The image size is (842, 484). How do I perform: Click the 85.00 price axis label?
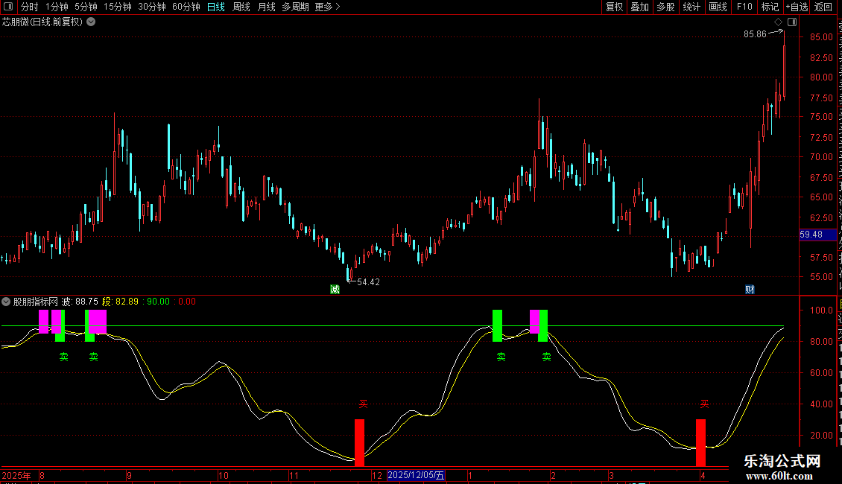click(822, 37)
